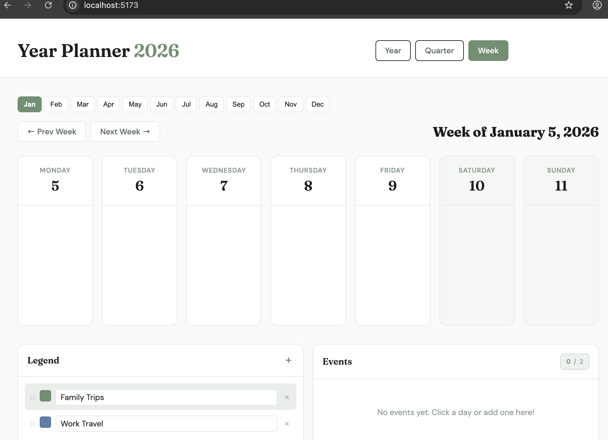
Task: Grab Family Trips drag handle
Action: pyautogui.click(x=32, y=397)
